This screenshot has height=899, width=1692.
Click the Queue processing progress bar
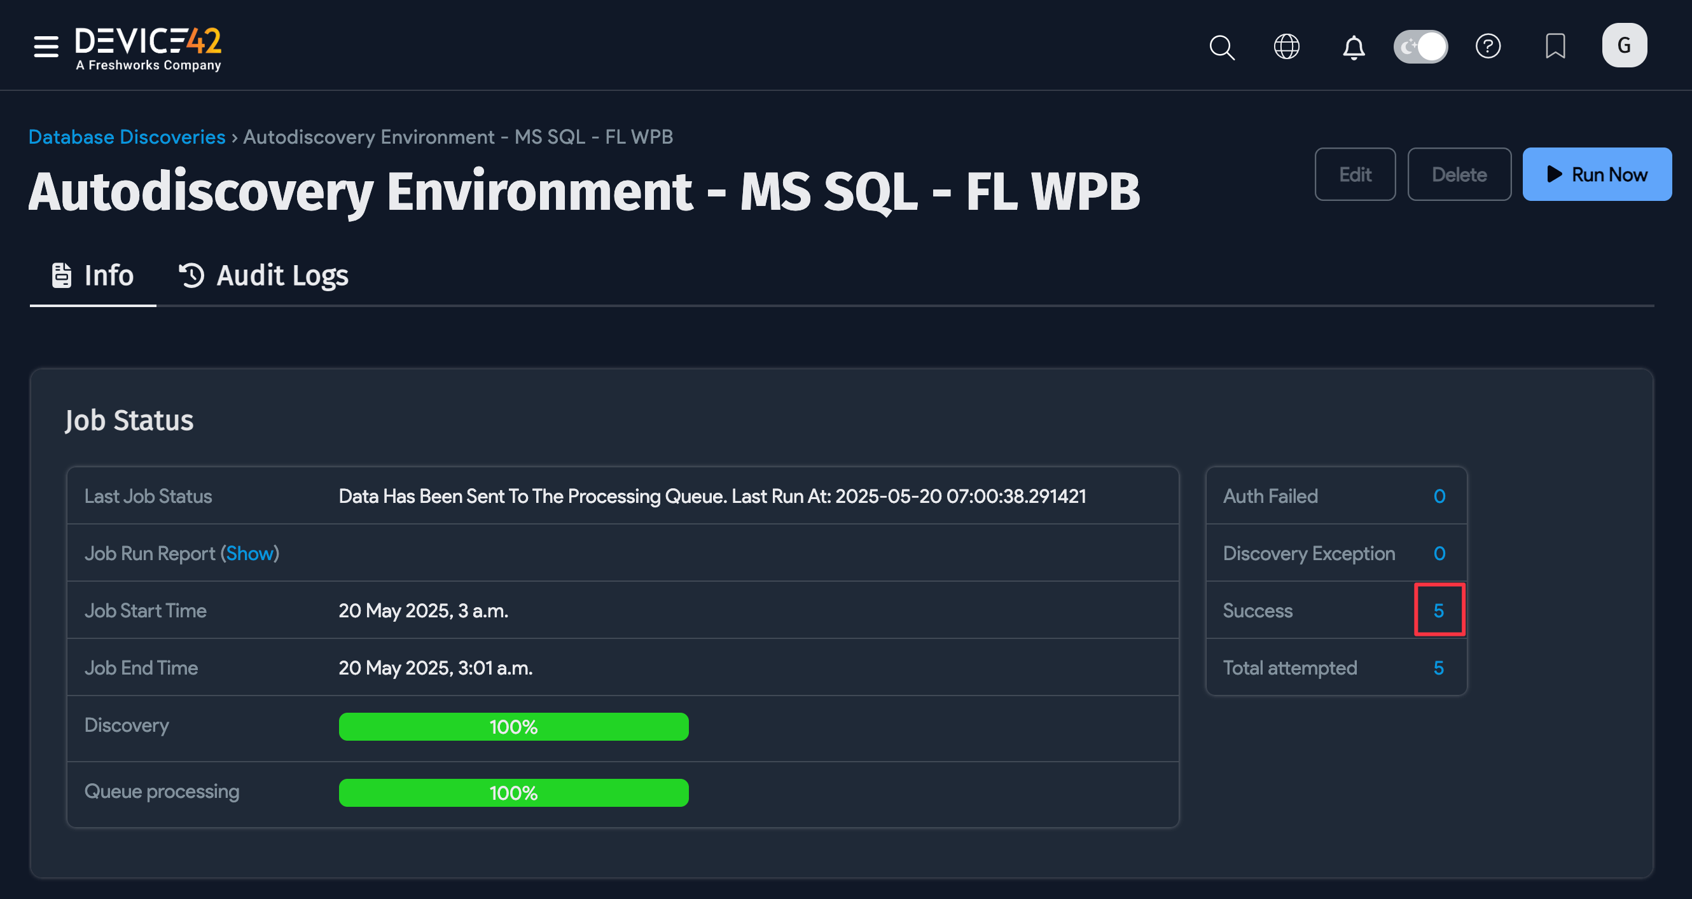[x=513, y=793]
